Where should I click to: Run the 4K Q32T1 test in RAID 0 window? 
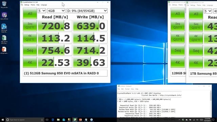point(30,38)
